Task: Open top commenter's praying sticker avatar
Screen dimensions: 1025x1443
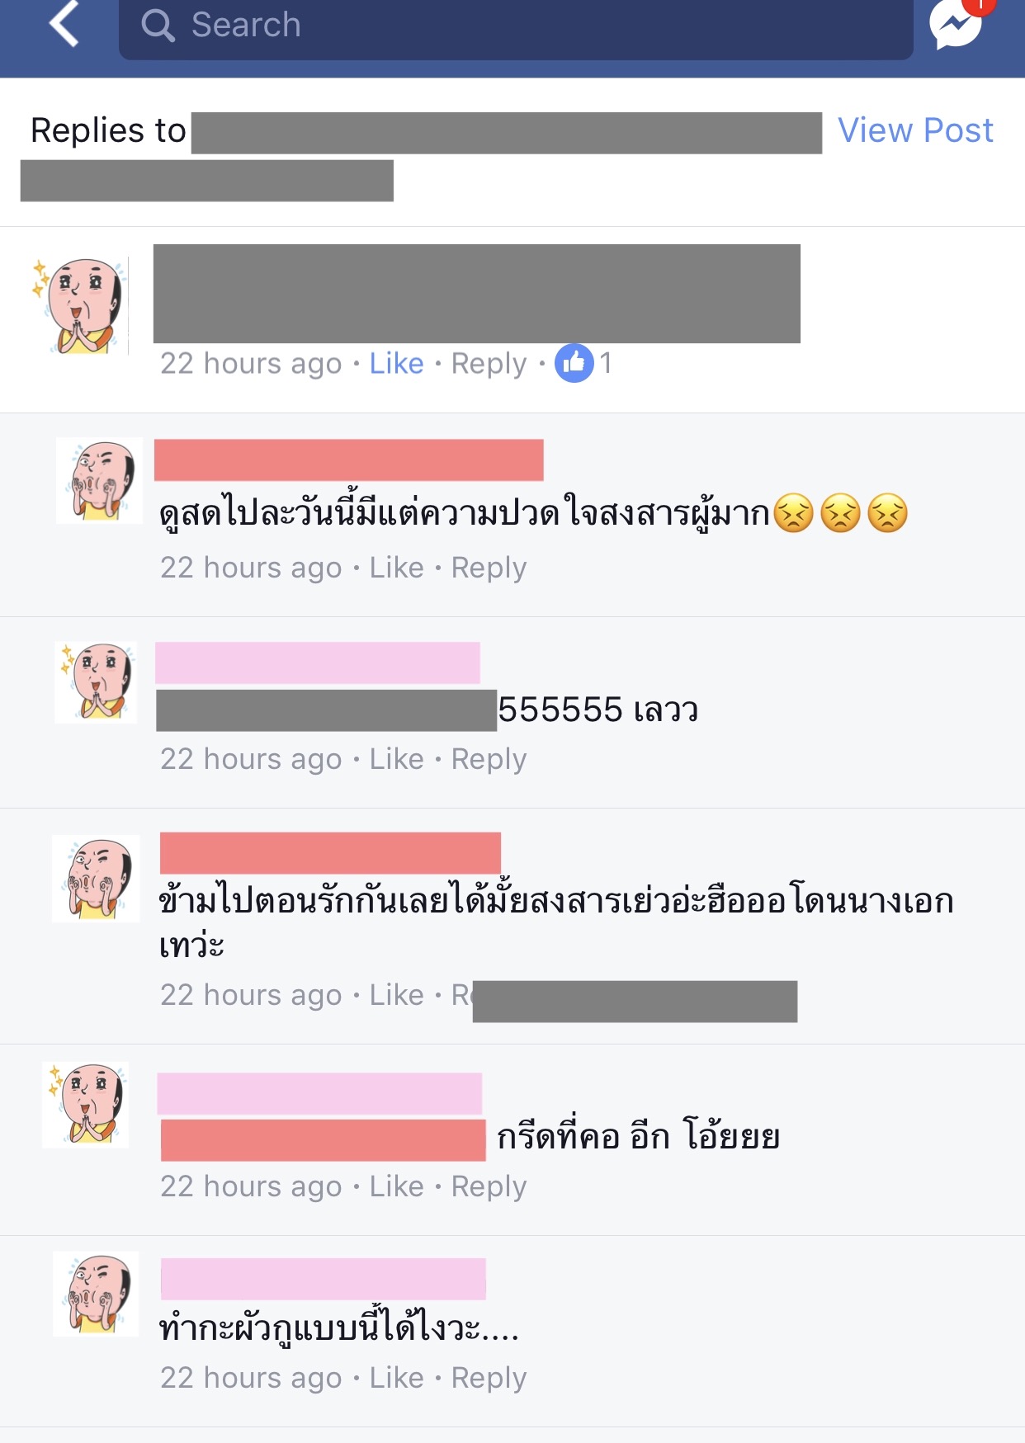Action: tap(80, 305)
